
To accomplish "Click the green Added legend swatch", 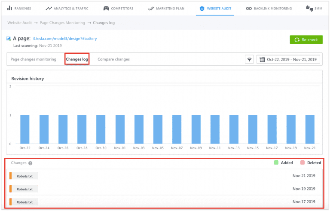I will click(x=276, y=162).
